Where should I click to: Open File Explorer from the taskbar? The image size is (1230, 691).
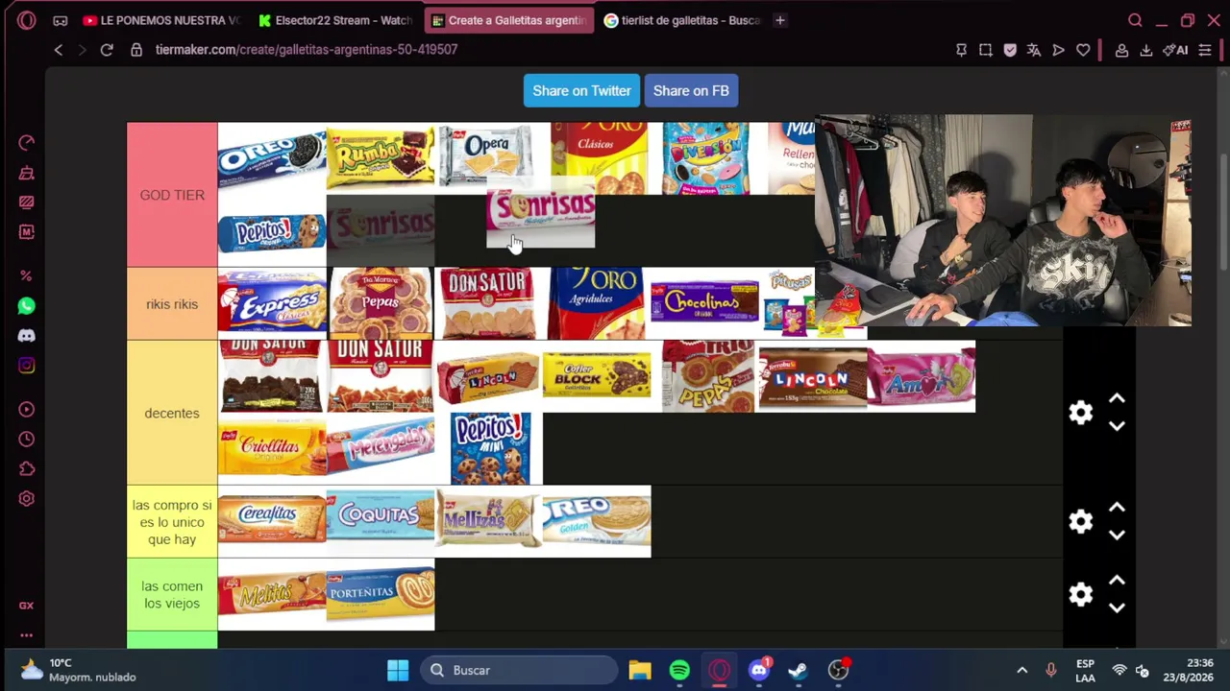coord(640,670)
